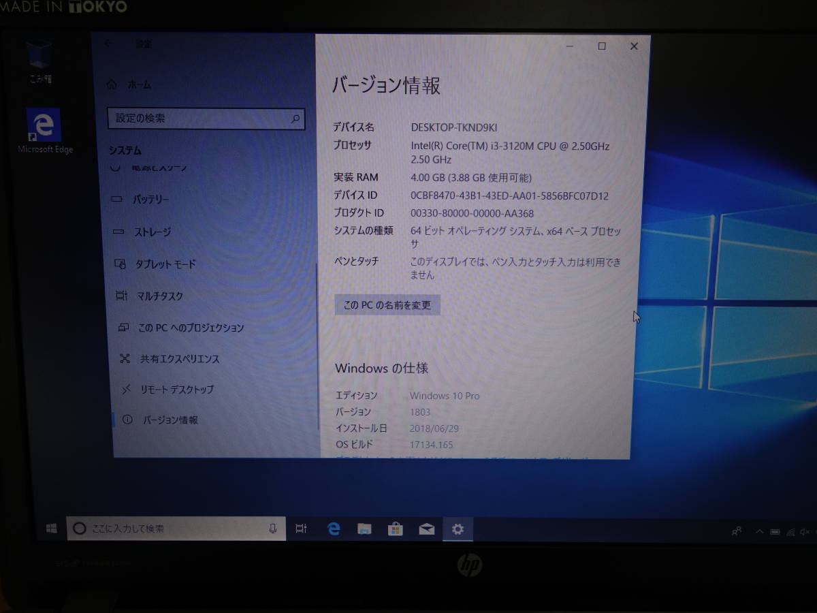Click the Windows の仕様 heading
The height and width of the screenshot is (613, 817).
point(381,368)
